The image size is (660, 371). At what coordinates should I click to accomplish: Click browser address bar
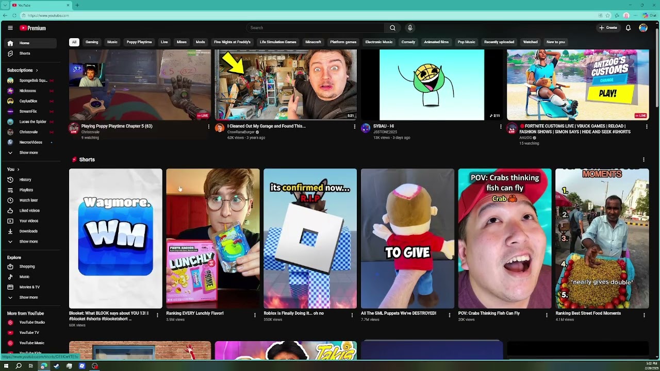pyautogui.click(x=309, y=15)
